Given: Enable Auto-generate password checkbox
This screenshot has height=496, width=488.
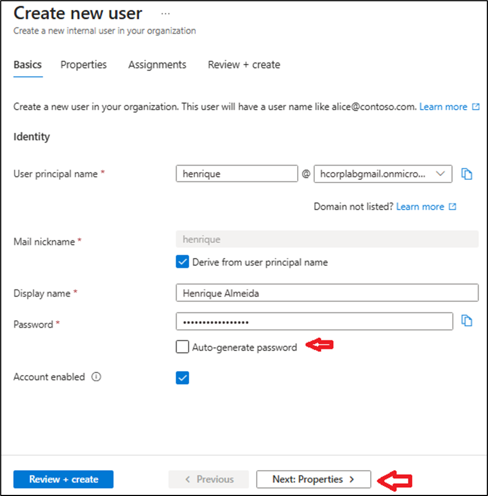Looking at the screenshot, I should point(183,347).
